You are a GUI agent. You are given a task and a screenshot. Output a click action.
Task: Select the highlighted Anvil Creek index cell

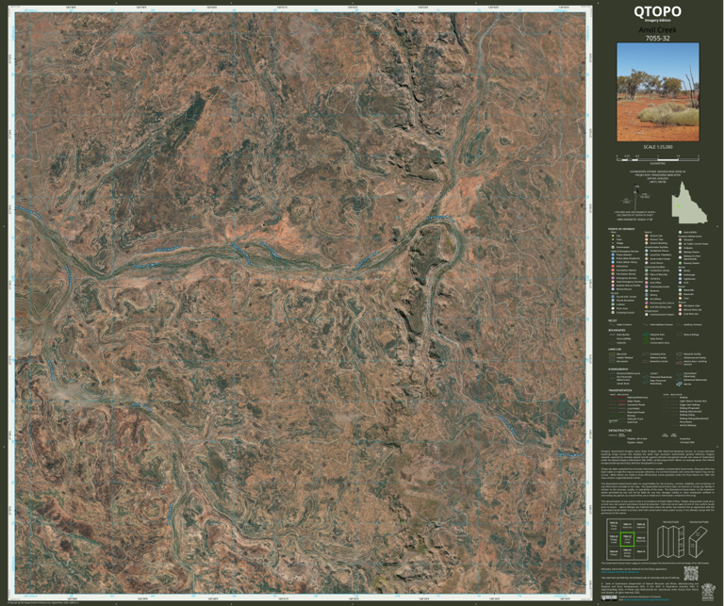coord(627,539)
